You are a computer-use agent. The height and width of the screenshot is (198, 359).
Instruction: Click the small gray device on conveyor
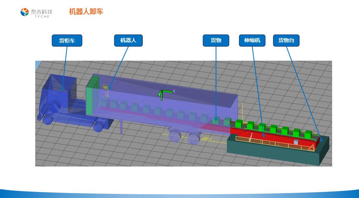[296, 142]
